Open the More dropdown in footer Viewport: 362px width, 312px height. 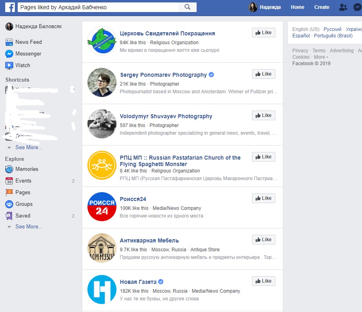[321, 57]
